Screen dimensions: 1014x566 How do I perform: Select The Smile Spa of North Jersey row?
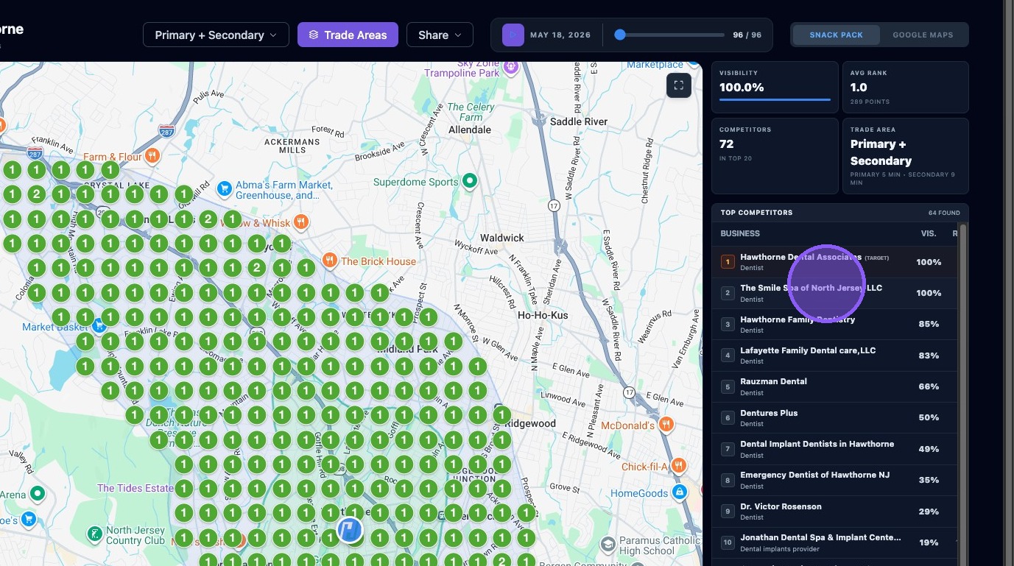click(835, 293)
